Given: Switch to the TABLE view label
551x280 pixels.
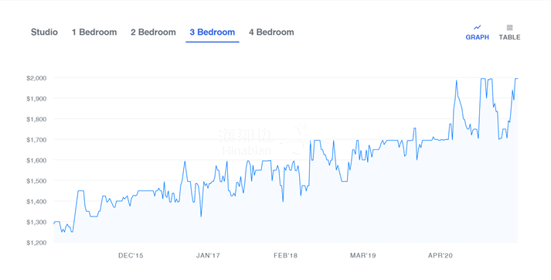Looking at the screenshot, I should click(x=509, y=37).
